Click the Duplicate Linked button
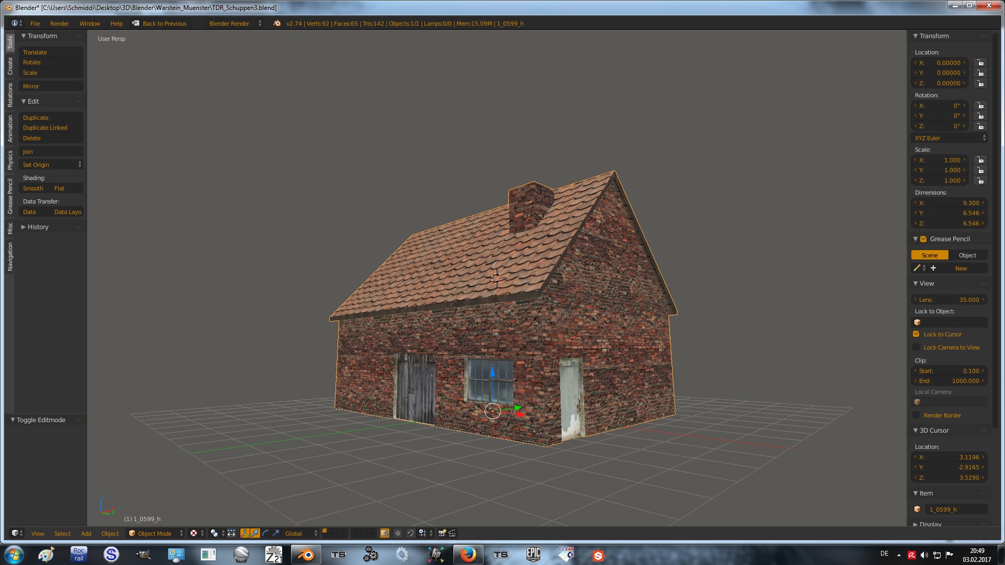Image resolution: width=1005 pixels, height=565 pixels. [x=45, y=128]
